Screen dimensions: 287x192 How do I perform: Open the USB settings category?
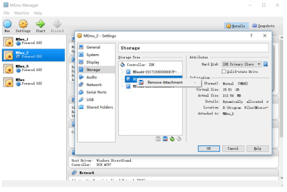pos(90,100)
